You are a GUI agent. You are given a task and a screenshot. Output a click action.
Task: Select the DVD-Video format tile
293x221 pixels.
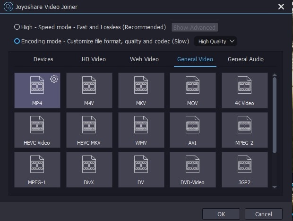[193, 170]
